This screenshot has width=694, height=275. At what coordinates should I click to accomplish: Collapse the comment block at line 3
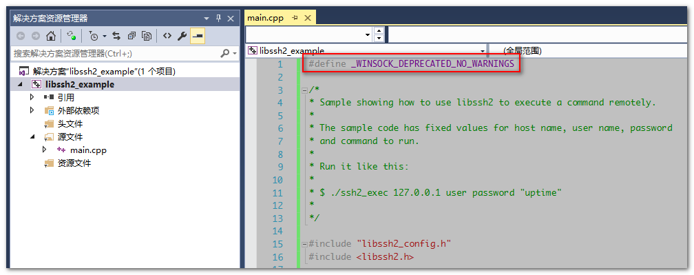(x=304, y=90)
